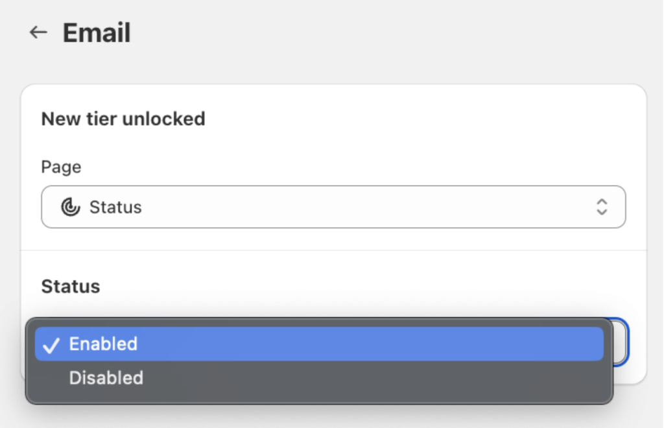Click the back arrow beside Email

38,32
